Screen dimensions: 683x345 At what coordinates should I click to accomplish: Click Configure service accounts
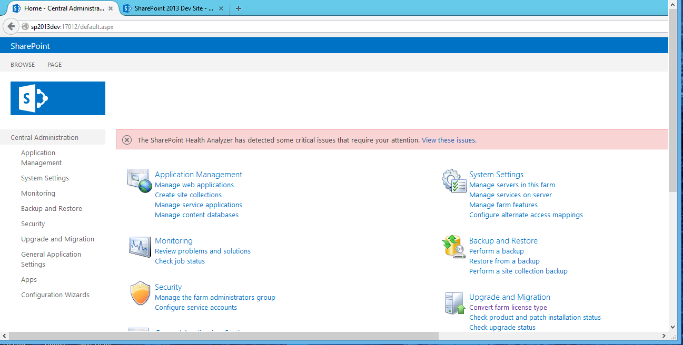click(x=196, y=308)
